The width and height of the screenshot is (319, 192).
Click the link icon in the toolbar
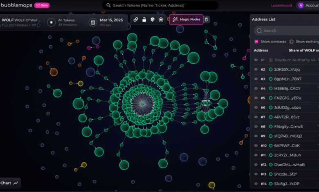pyautogui.click(x=136, y=20)
